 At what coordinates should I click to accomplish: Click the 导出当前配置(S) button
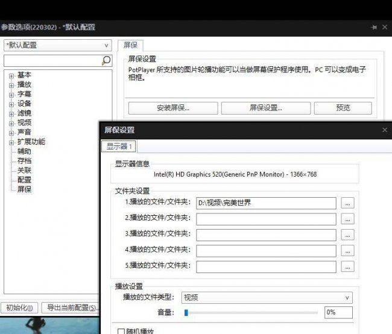(71, 307)
